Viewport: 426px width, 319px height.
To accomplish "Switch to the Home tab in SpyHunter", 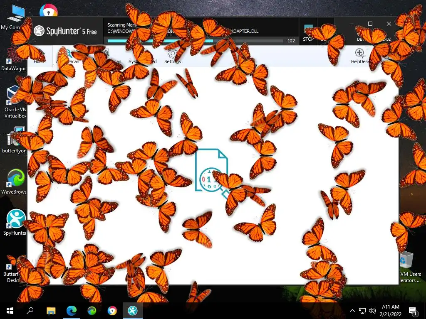I will [40, 56].
